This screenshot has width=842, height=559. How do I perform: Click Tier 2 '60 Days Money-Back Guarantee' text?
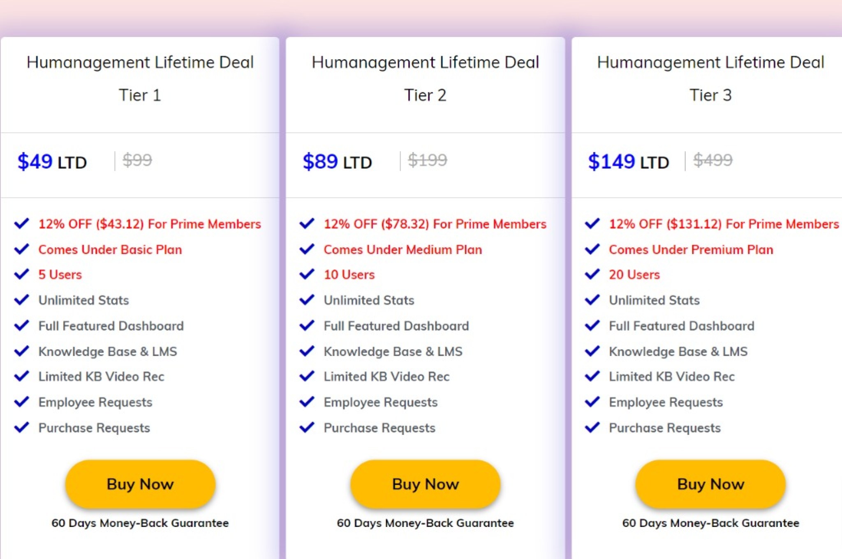click(x=426, y=523)
